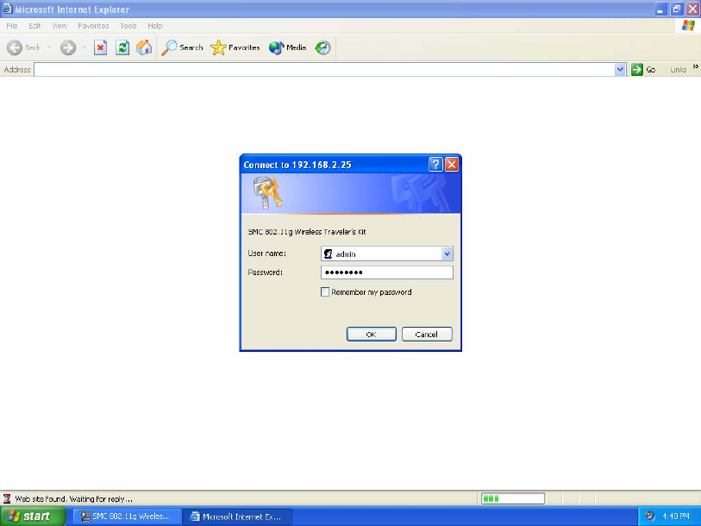Minimize the Internet Explorer window

pos(660,9)
